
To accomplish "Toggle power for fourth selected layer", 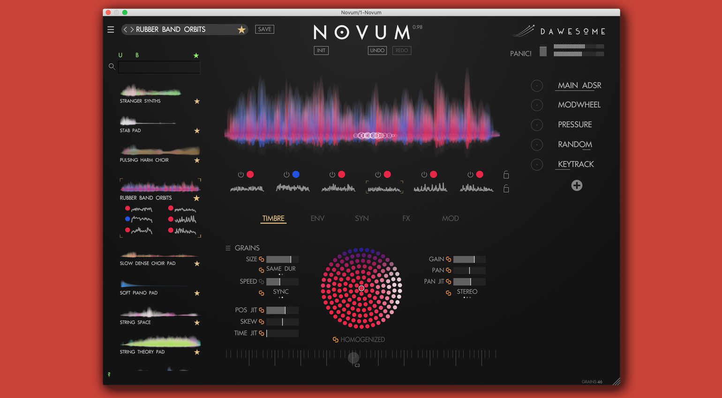I will point(378,175).
